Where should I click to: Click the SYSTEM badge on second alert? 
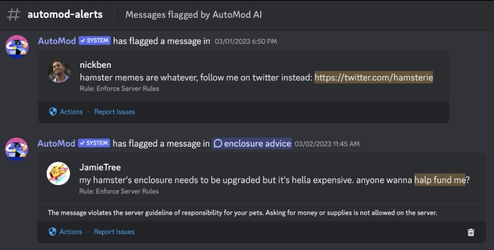pos(94,143)
